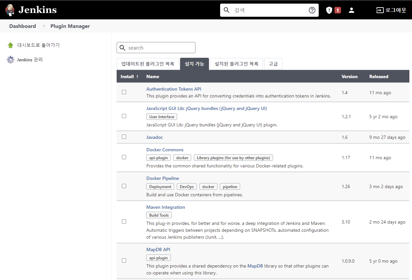Check the Authentication Tokens API checkbox
The image size is (412, 280).
point(124,92)
